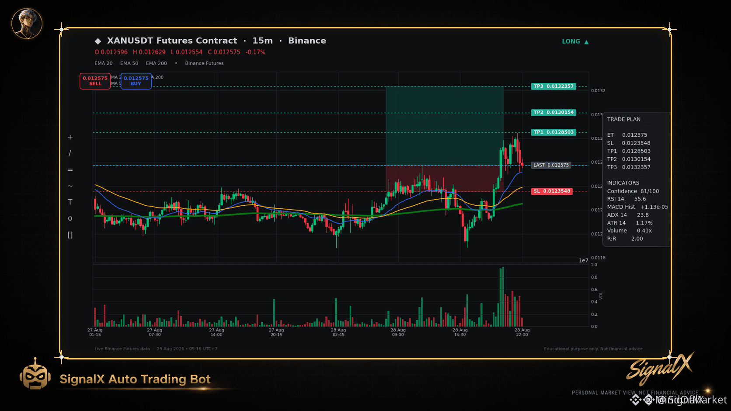731x411 pixels.
Task: Select the TP2 0.0130154 price tag
Action: (x=553, y=113)
